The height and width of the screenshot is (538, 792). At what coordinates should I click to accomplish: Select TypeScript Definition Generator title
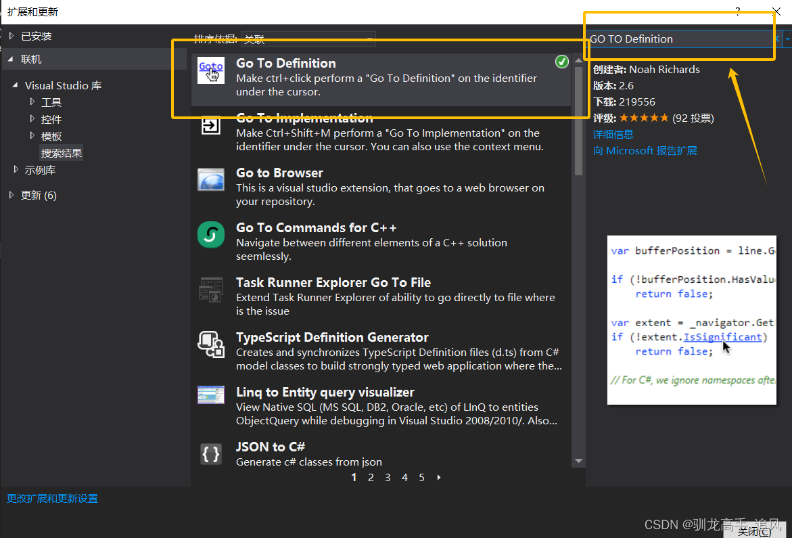click(332, 338)
